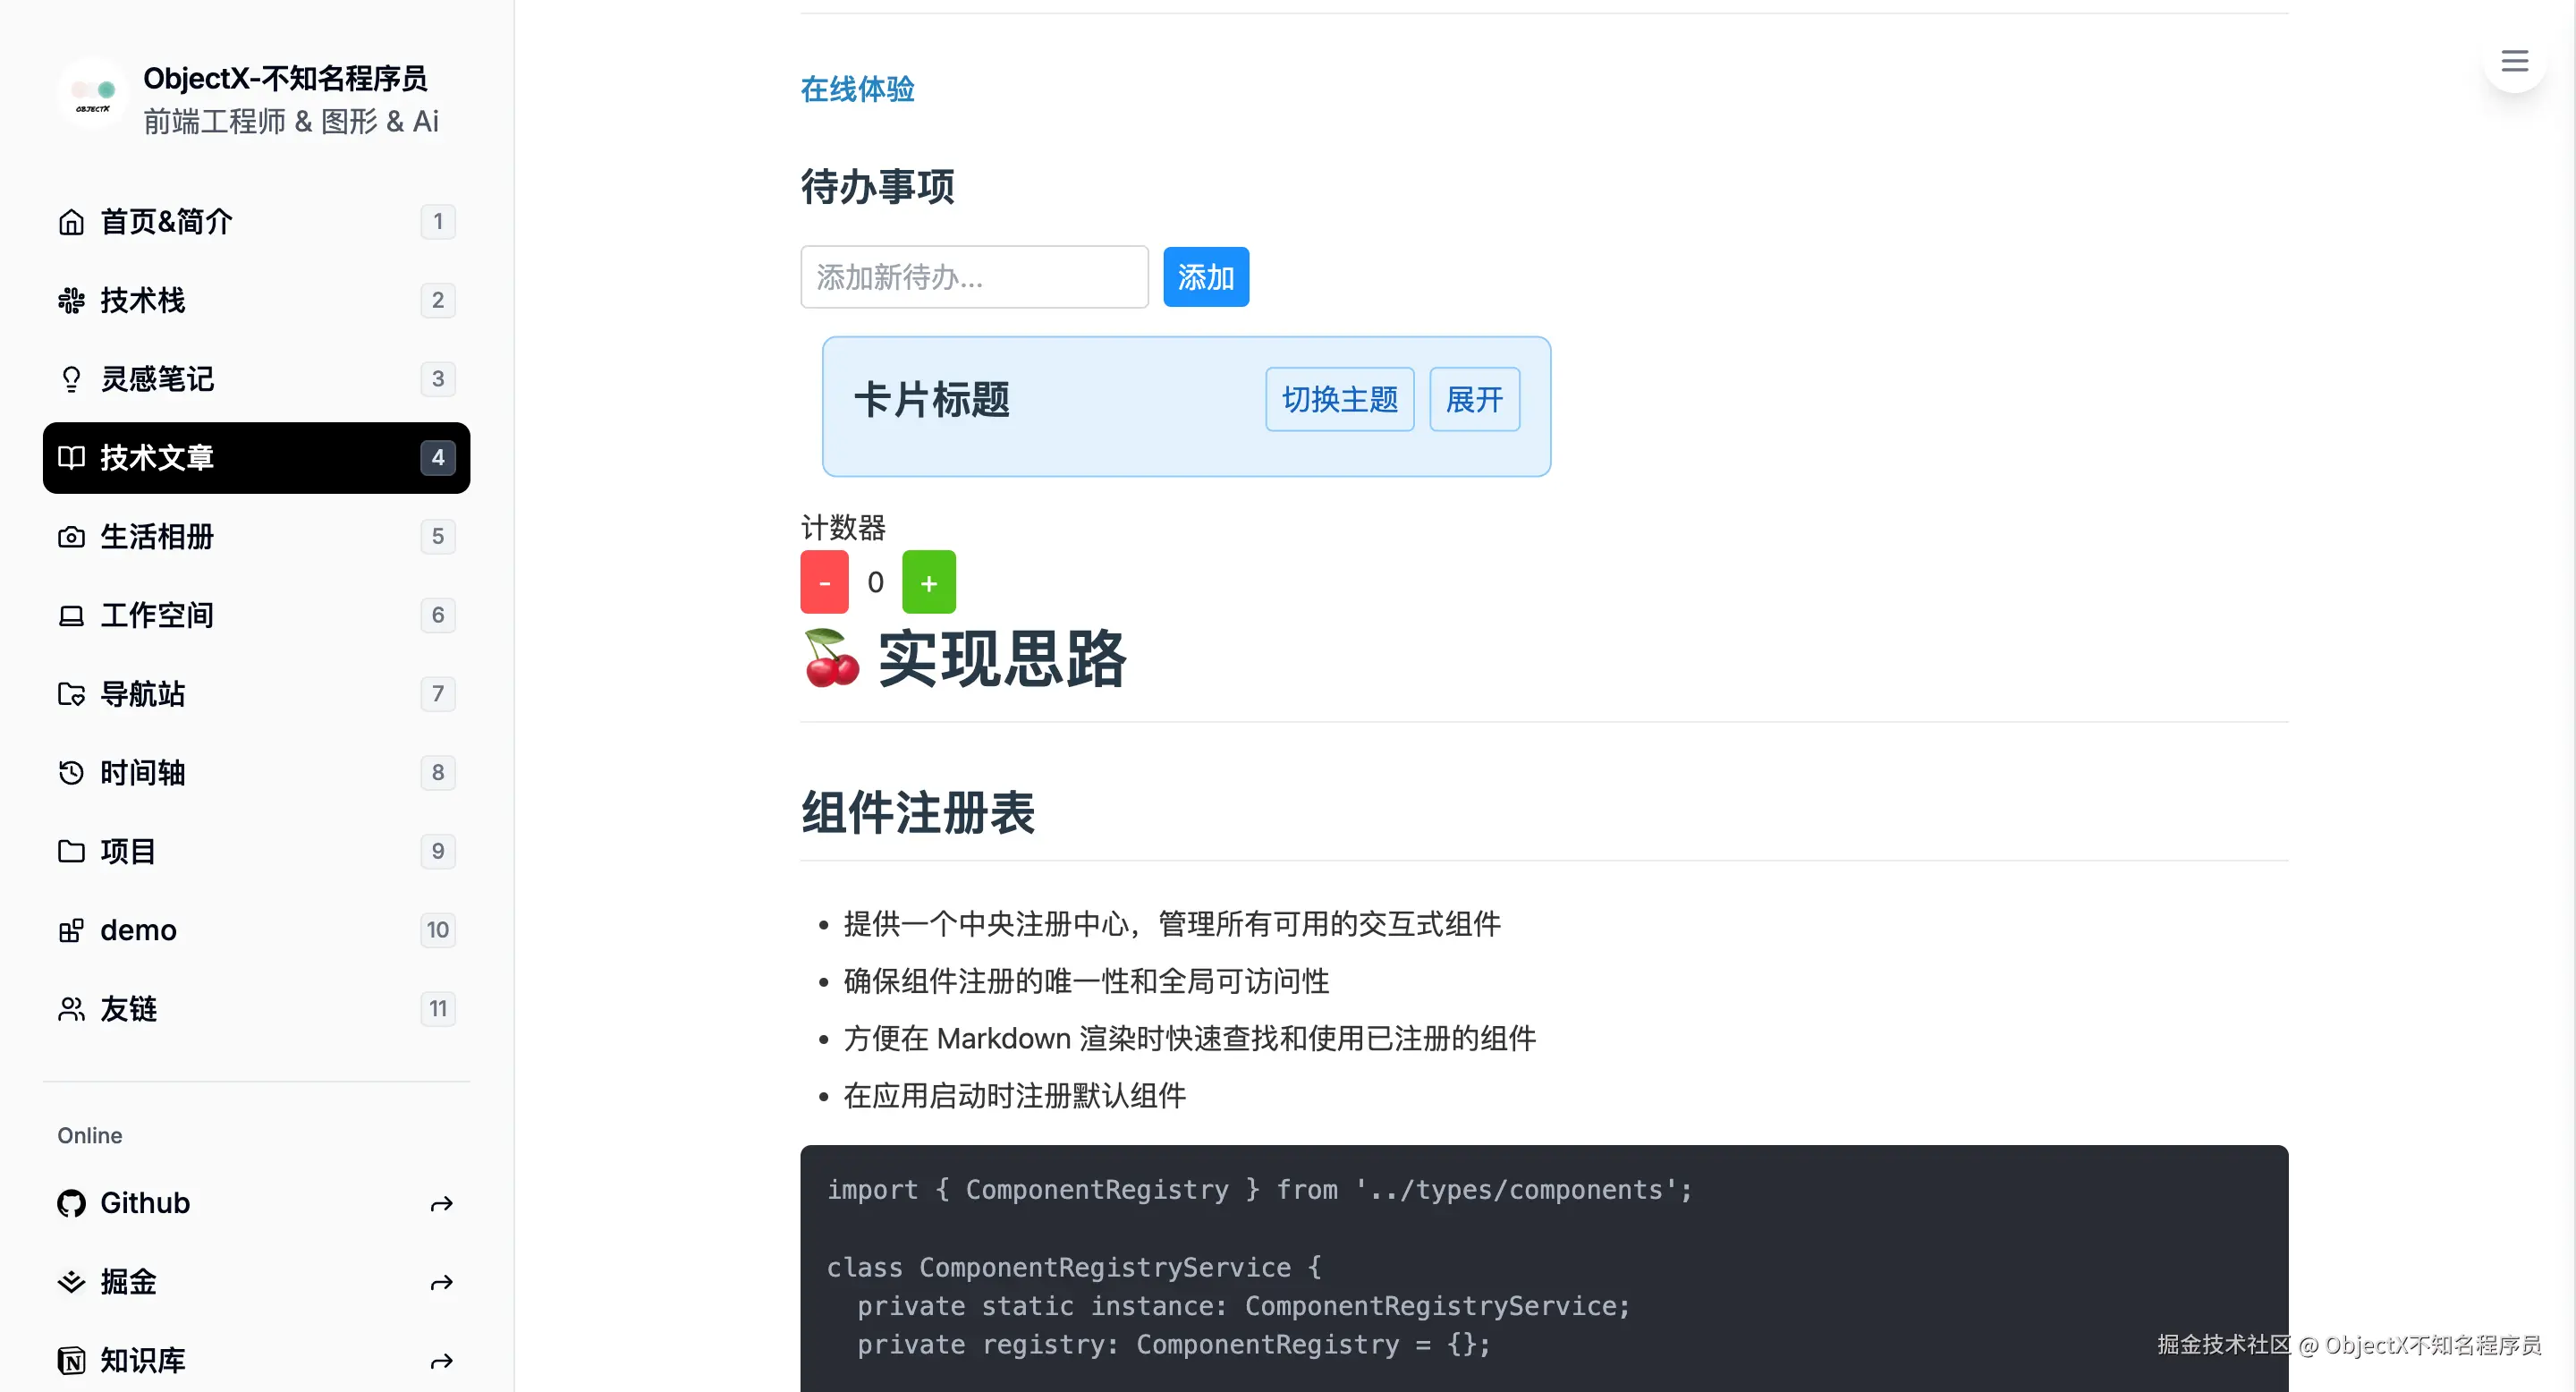Focus the 添加新待办 input field

973,277
